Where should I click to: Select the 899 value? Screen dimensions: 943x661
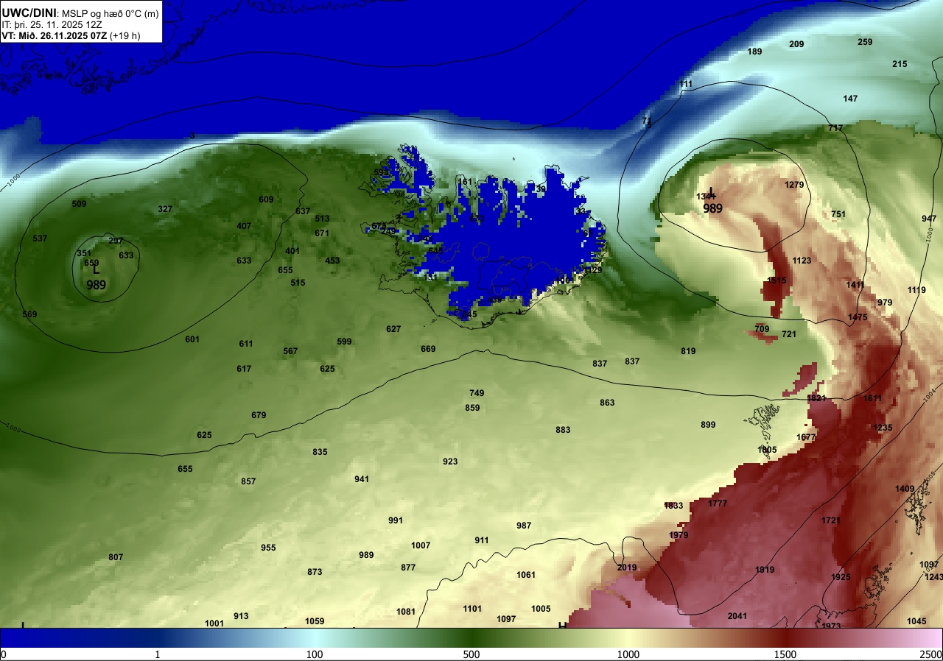pyautogui.click(x=708, y=425)
